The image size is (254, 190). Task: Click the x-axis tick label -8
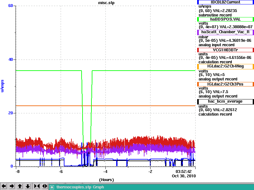tap(17, 171)
